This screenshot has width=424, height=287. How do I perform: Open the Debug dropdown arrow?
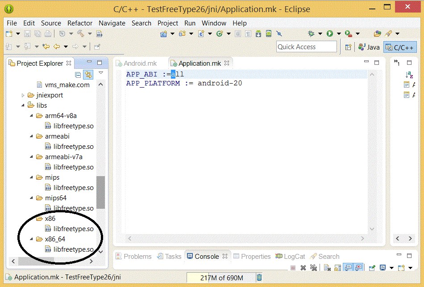(320, 34)
